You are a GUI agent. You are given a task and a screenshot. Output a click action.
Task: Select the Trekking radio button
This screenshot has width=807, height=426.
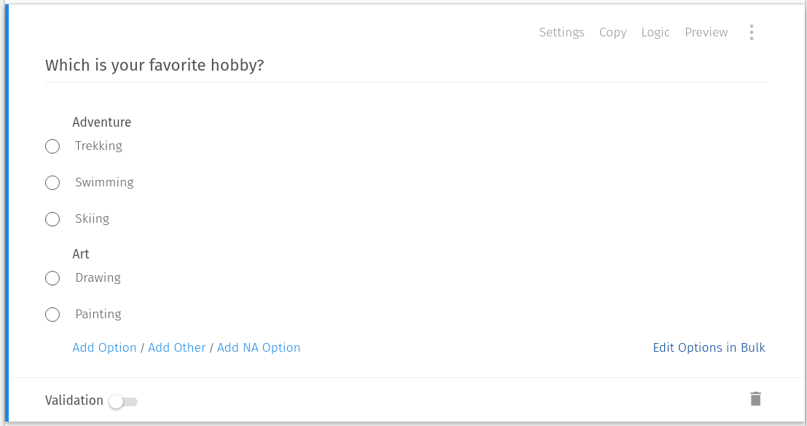pos(52,146)
